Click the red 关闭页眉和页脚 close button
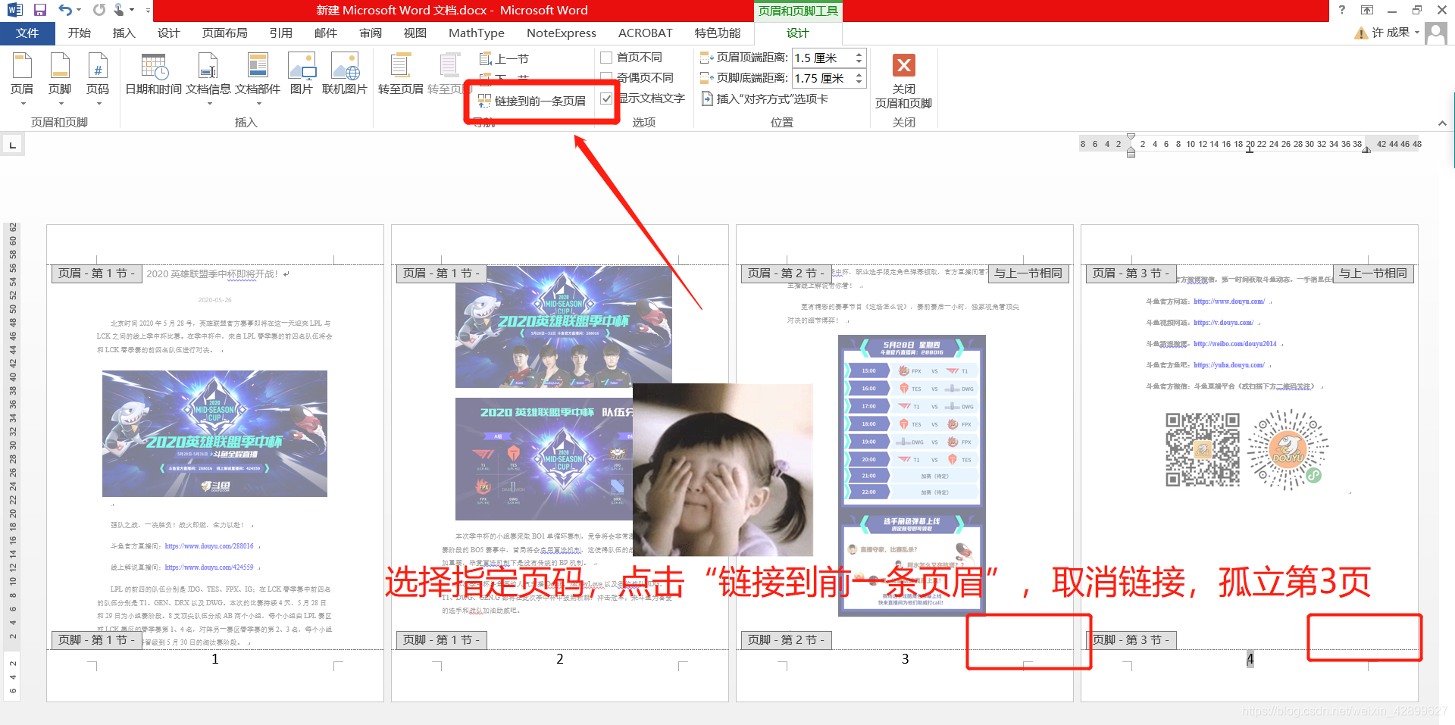The width and height of the screenshot is (1455, 725). 903,65
